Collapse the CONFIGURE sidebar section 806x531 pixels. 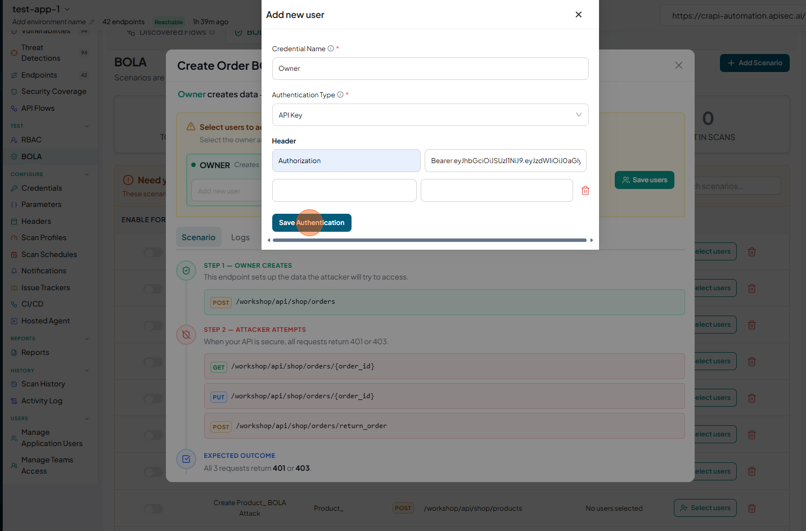87,174
